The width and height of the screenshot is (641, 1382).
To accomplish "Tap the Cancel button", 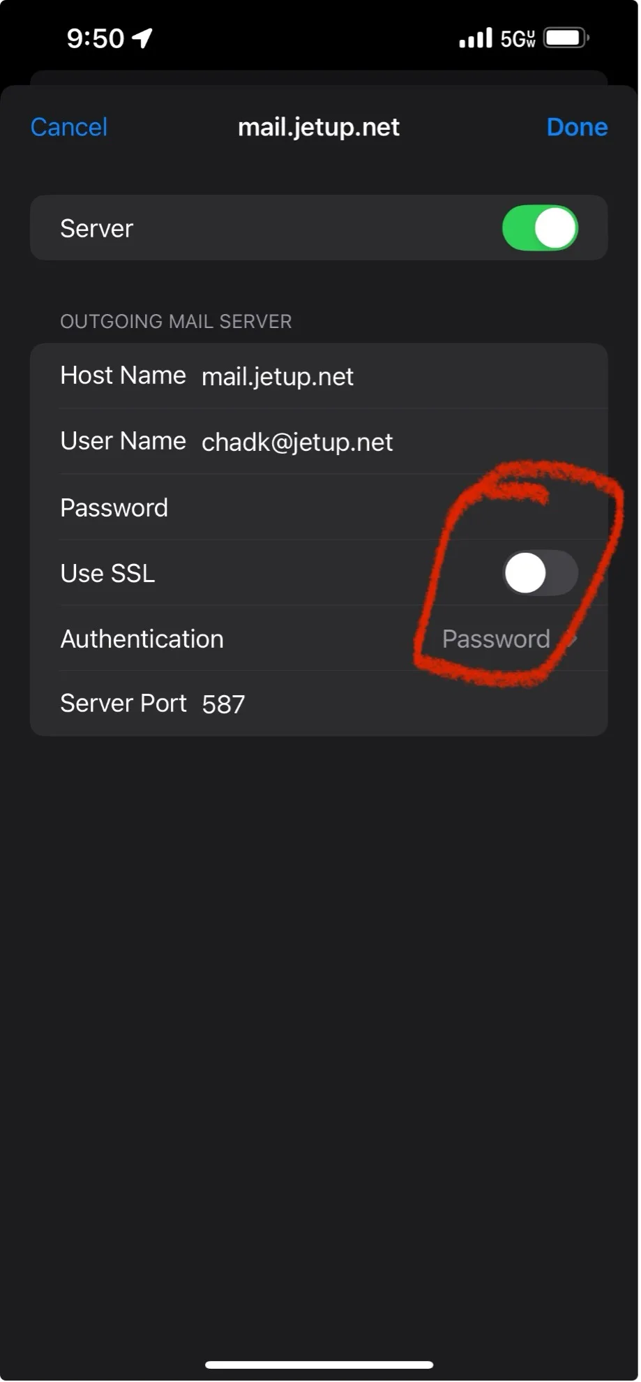I will 69,127.
